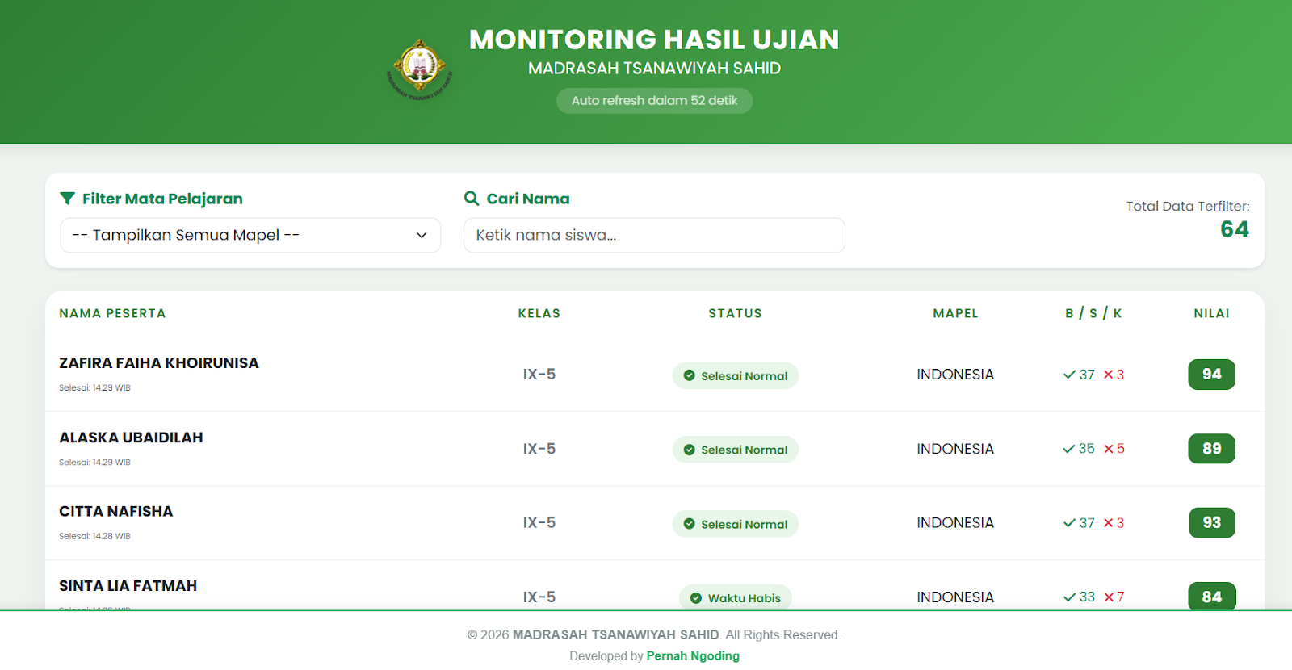Click the NAMA PESERTA column header
The image size is (1292, 670).
(112, 313)
